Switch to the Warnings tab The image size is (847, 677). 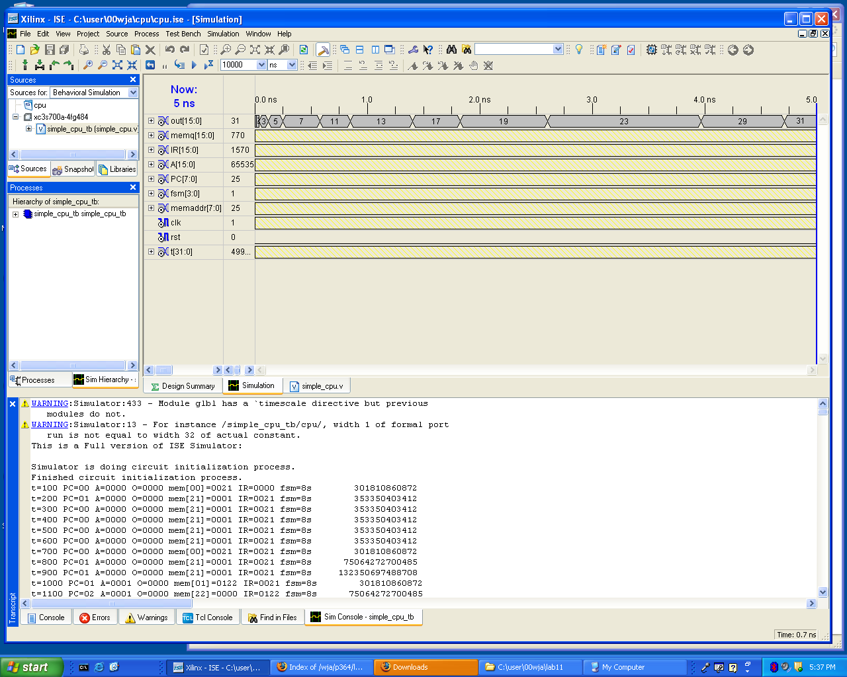[147, 617]
